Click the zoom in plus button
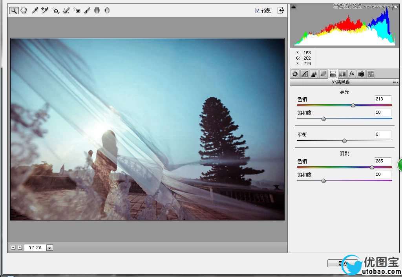The height and width of the screenshot is (277, 402). (x=20, y=247)
